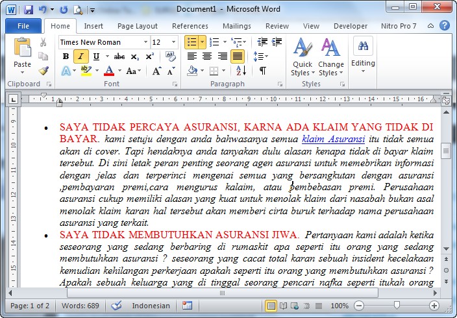Toggle Italic formatting off
Image resolution: width=457 pixels, height=318 pixels.
click(80, 56)
